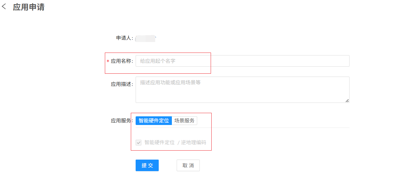Screen dimensions: 396x191
Task: Click the text area resize handle
Action: click(347, 101)
